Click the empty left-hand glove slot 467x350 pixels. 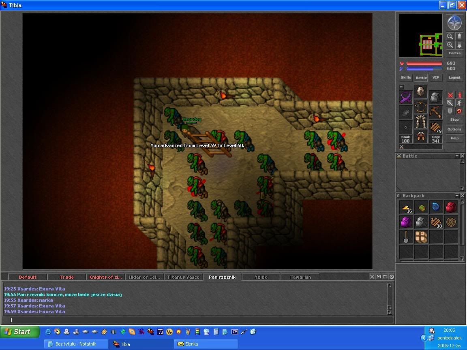pyautogui.click(x=406, y=112)
